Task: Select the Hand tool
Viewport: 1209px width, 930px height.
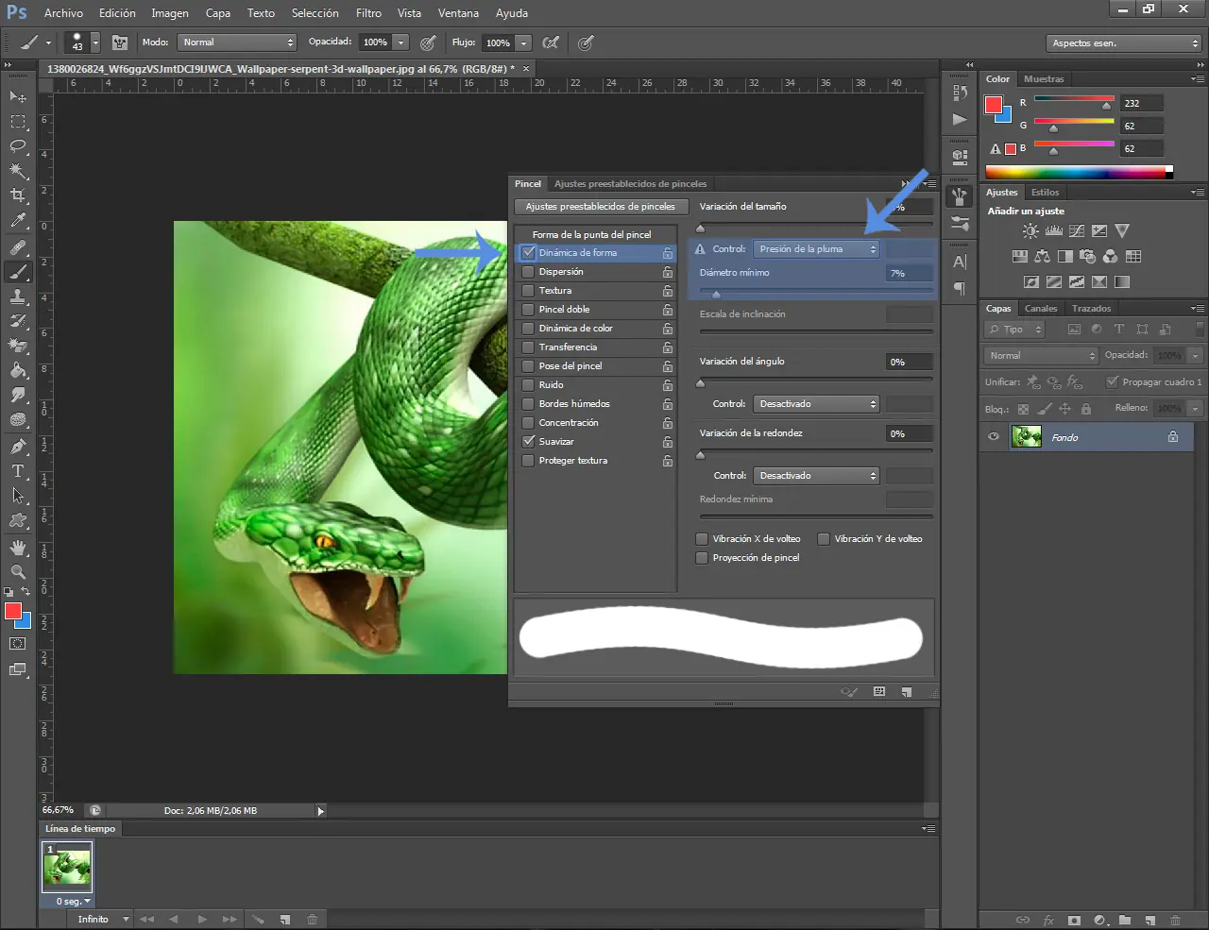Action: [18, 548]
